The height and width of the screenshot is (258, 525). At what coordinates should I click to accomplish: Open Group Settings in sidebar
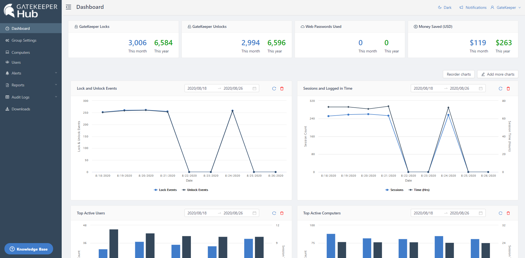tap(31, 40)
